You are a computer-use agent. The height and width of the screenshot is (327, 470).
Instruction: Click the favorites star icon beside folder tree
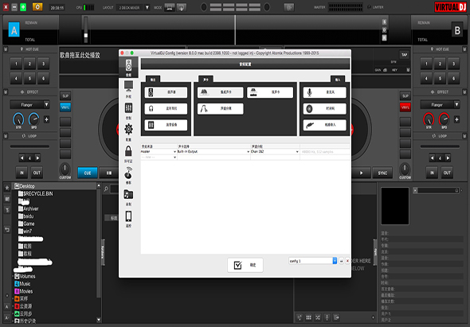[7, 188]
